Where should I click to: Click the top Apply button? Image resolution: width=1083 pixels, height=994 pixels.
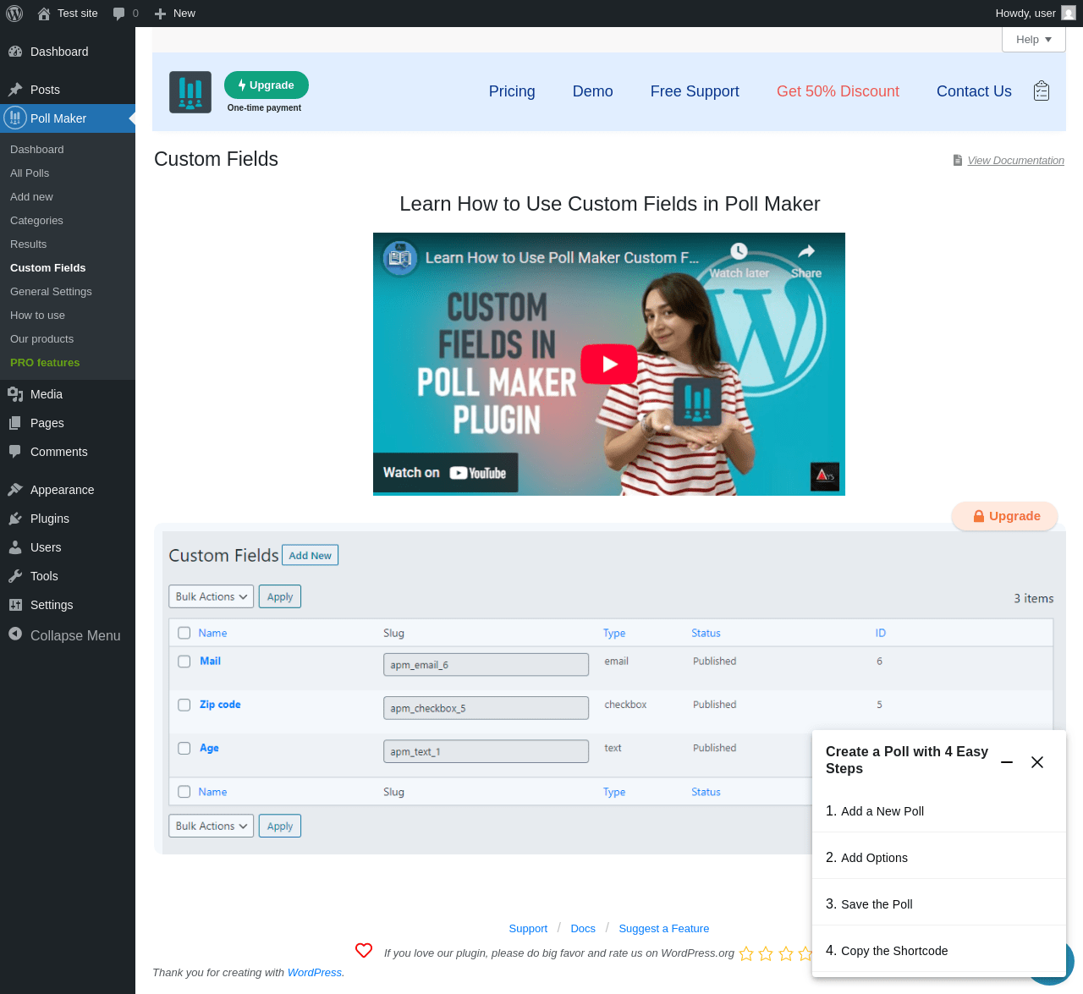click(x=280, y=596)
